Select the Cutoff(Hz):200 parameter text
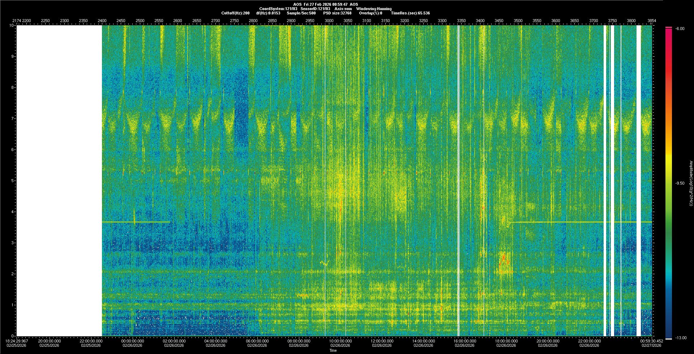The width and height of the screenshot is (694, 354). 235,13
